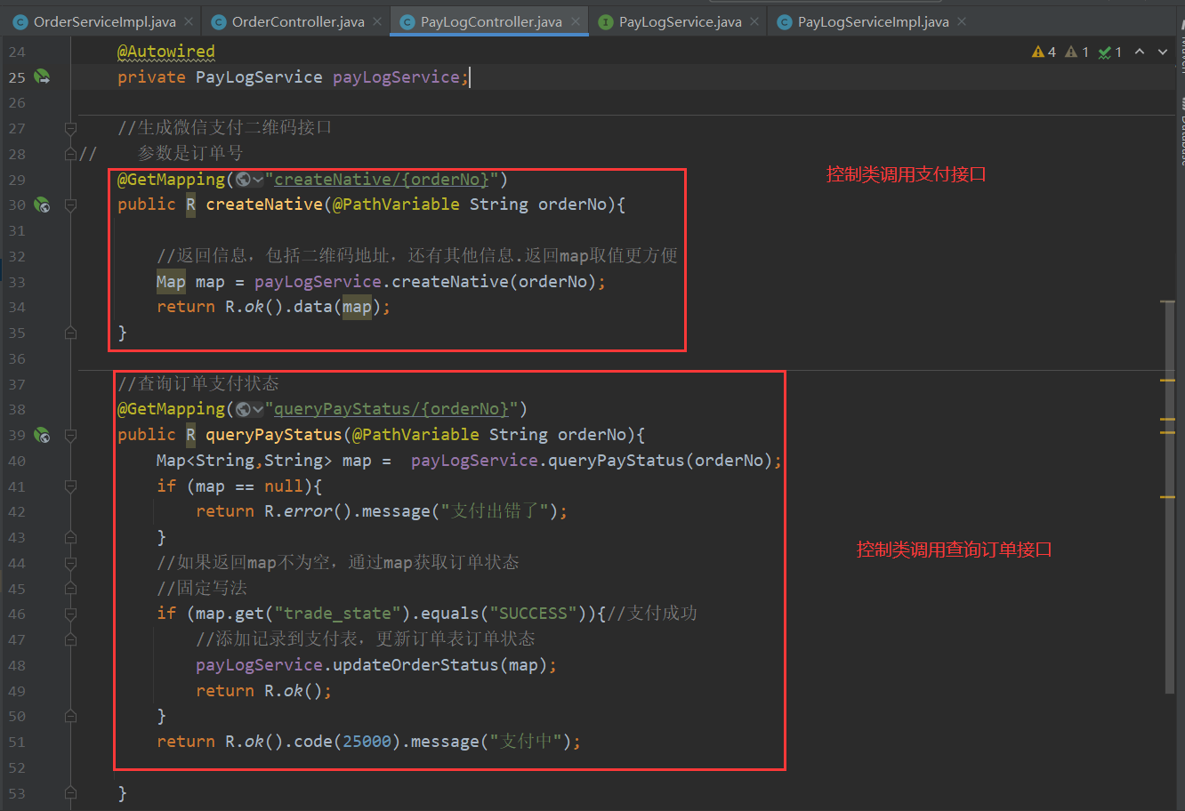
Task: Click updateOrderStatus on line 48
Action: pyautogui.click(x=415, y=665)
